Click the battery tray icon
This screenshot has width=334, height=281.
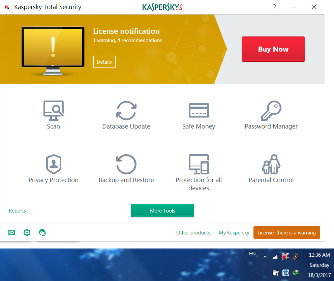tap(275, 273)
